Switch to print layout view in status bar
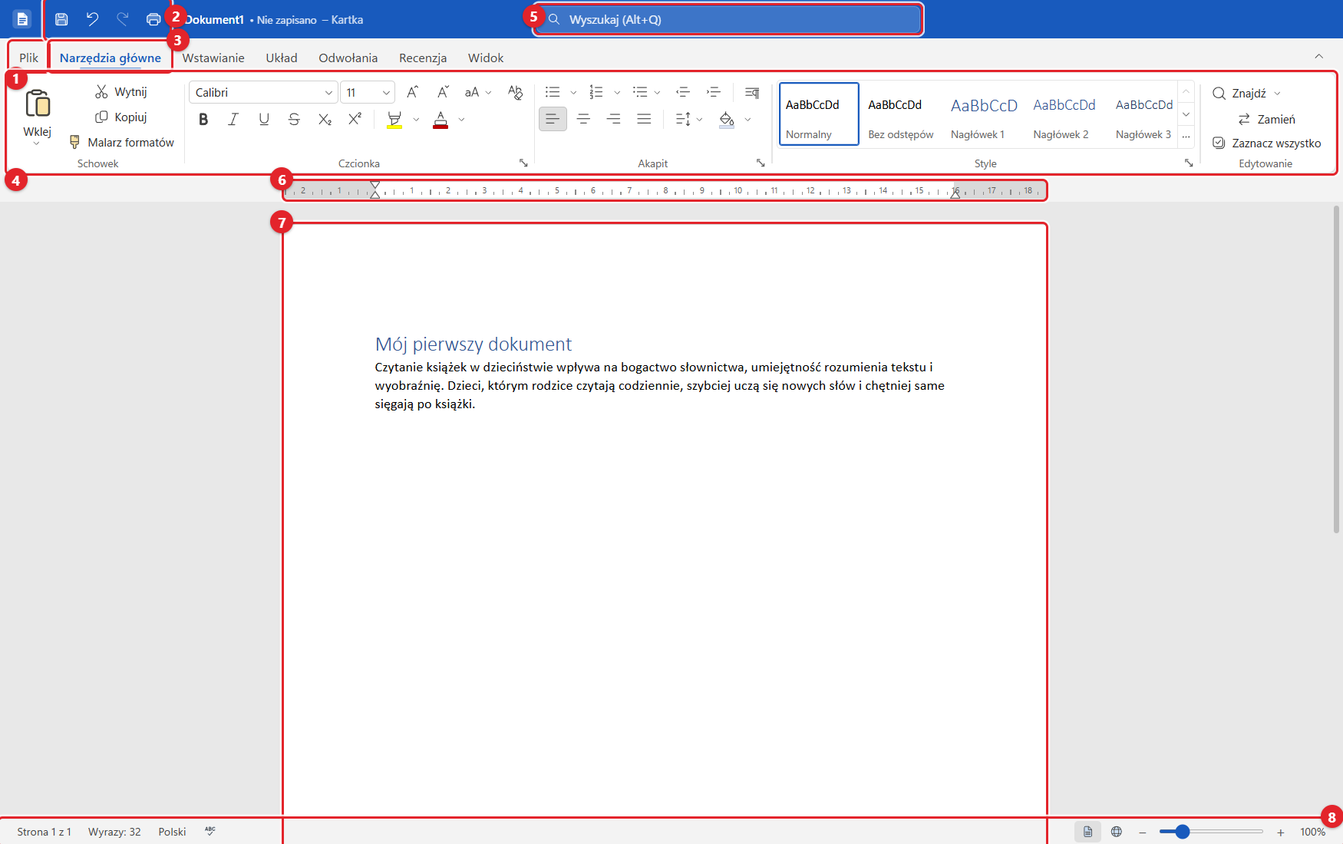 tap(1087, 832)
